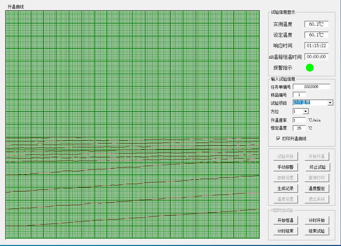Click the 响应时间 display showing 01:15:22
The height and width of the screenshot is (246, 341).
pos(316,46)
